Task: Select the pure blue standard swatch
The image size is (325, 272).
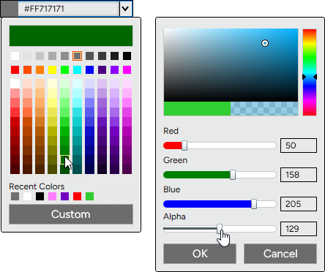Action: 89,70
